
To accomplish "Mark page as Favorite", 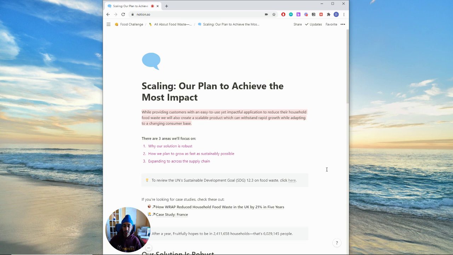I will coord(331,24).
